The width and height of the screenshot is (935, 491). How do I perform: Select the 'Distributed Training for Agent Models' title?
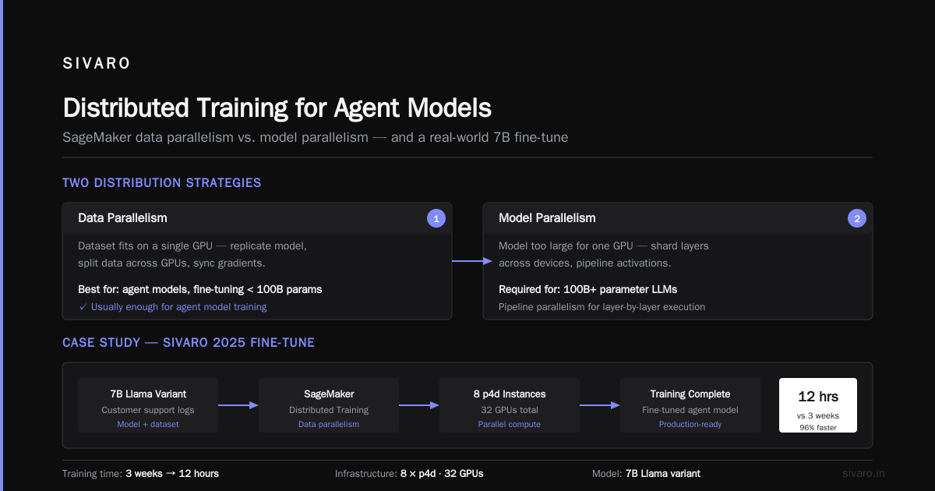click(x=277, y=108)
